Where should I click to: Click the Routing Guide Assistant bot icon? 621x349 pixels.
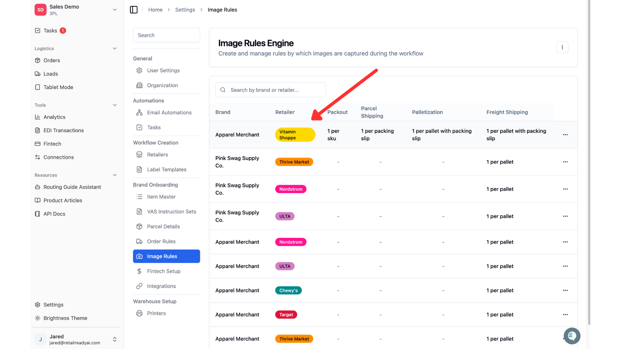[x=38, y=187]
